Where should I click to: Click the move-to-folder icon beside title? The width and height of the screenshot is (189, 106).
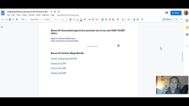55,12
